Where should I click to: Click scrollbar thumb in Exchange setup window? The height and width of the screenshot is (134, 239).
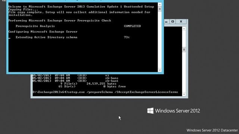click(x=159, y=9)
